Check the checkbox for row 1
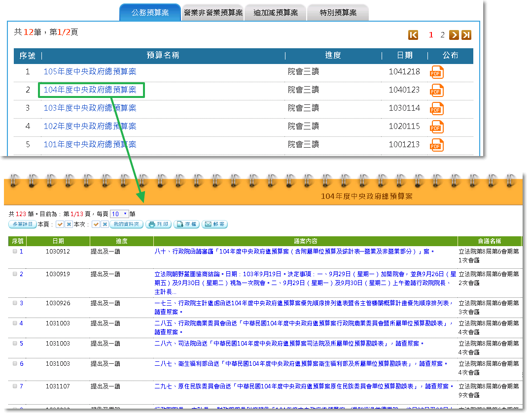 point(15,252)
